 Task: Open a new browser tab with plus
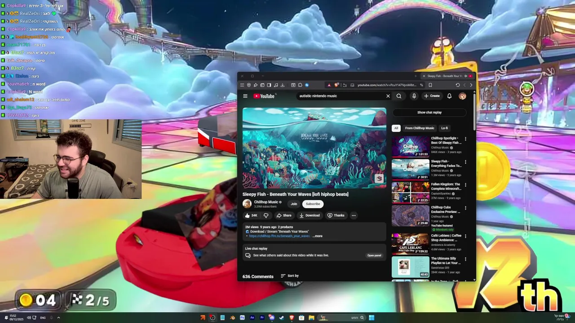(416, 76)
